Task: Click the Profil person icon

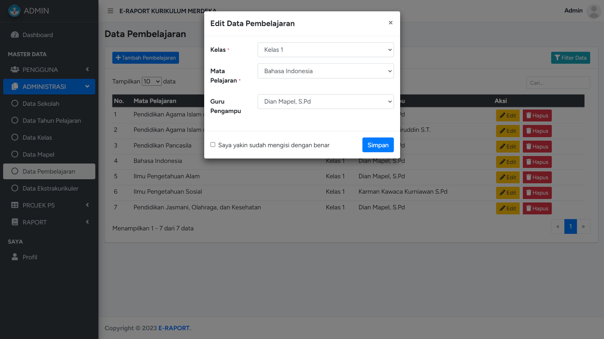Action: click(x=15, y=257)
